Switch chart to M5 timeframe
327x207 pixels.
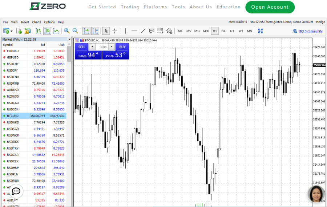click(189, 31)
